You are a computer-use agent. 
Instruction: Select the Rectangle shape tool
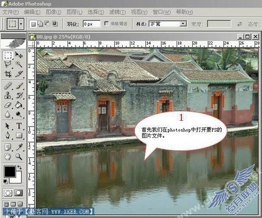pos(19,135)
